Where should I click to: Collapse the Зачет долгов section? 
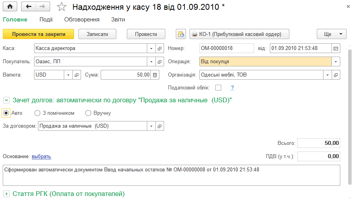[7, 100]
